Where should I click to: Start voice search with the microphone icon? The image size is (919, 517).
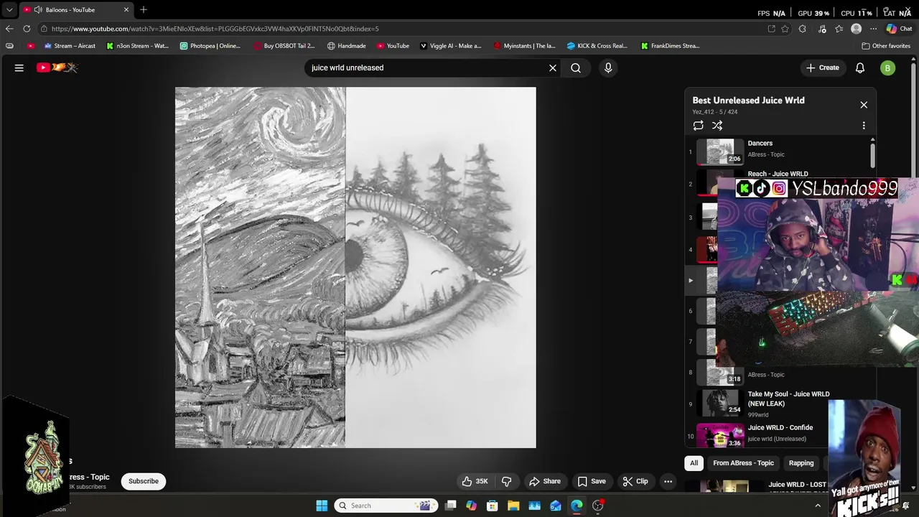pos(608,67)
